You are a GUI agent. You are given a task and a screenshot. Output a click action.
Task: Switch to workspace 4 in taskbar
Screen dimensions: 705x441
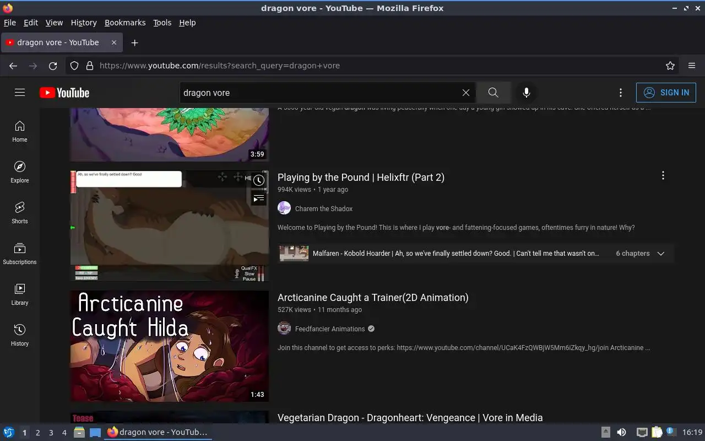point(64,433)
